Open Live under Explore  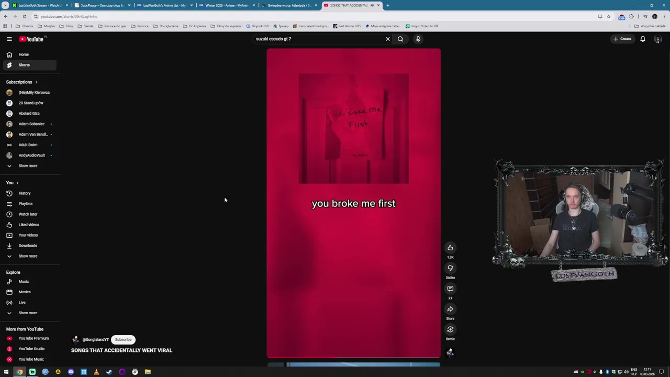(30, 302)
